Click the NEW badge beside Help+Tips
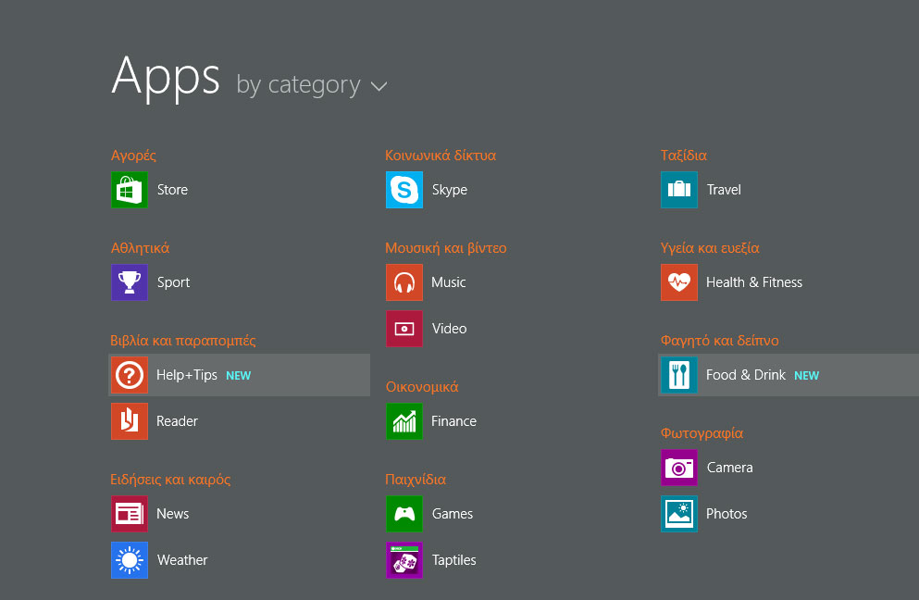This screenshot has height=600, width=919. [x=239, y=376]
